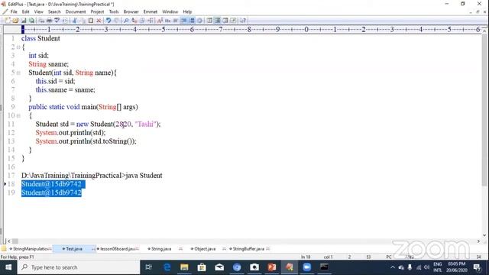The image size is (489, 275).
Task: Switch to the Test.java document tab
Action: [74, 249]
